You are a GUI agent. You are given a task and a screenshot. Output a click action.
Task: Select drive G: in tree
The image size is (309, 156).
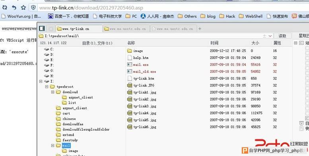click(x=49, y=70)
